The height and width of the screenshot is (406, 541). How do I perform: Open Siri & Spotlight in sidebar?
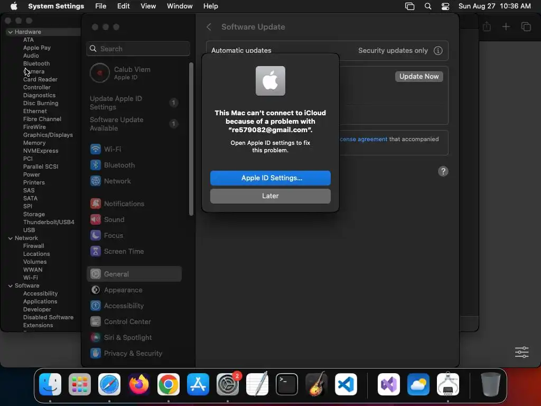pos(134,337)
